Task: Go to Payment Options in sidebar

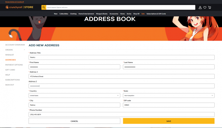Action: pos(14,65)
